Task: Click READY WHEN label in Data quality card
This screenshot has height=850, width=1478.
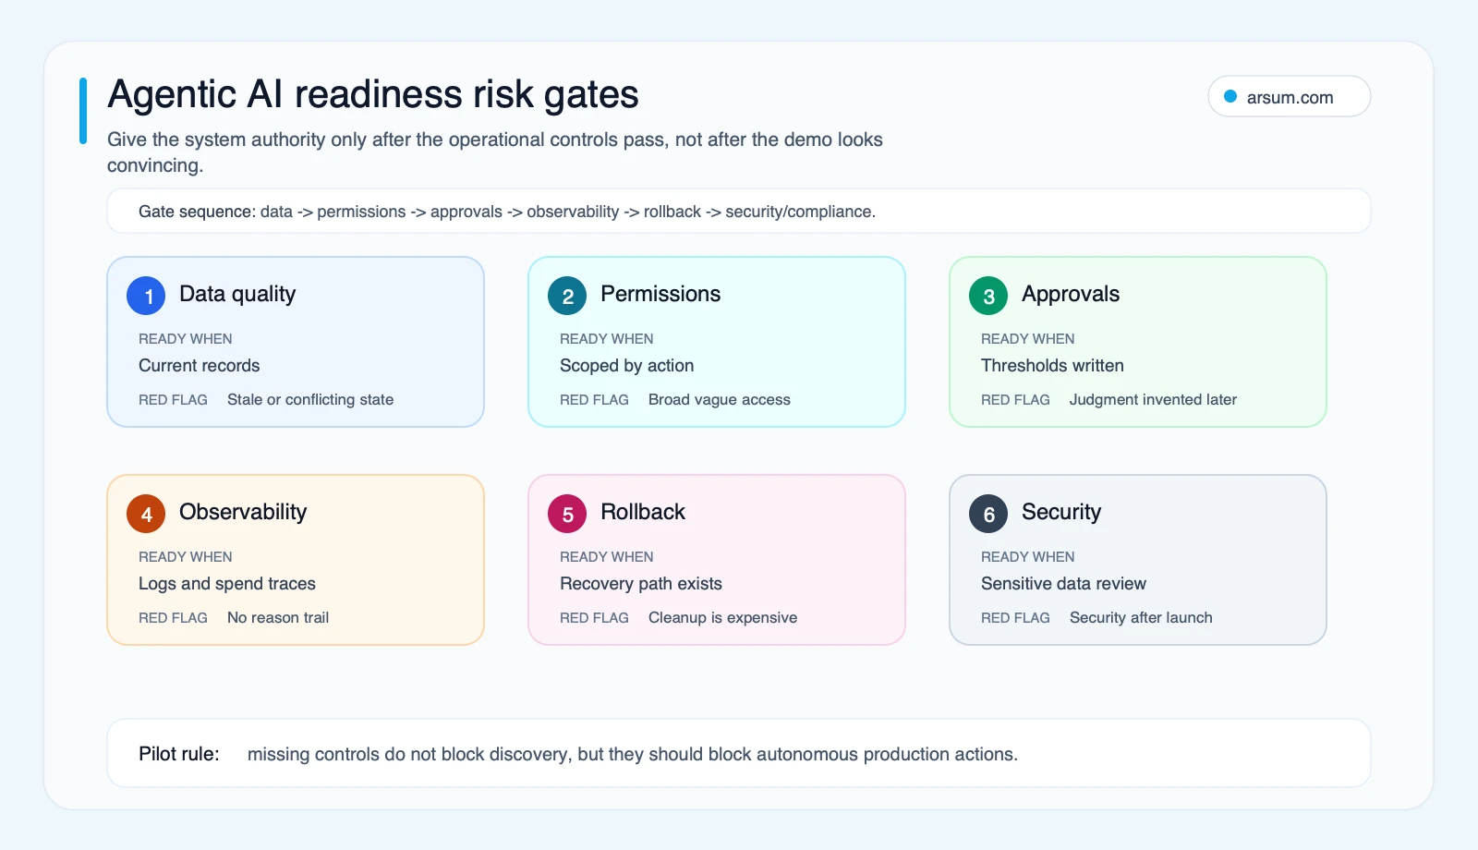Action: click(x=186, y=339)
